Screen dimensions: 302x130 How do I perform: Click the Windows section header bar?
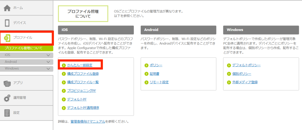(x=261, y=30)
